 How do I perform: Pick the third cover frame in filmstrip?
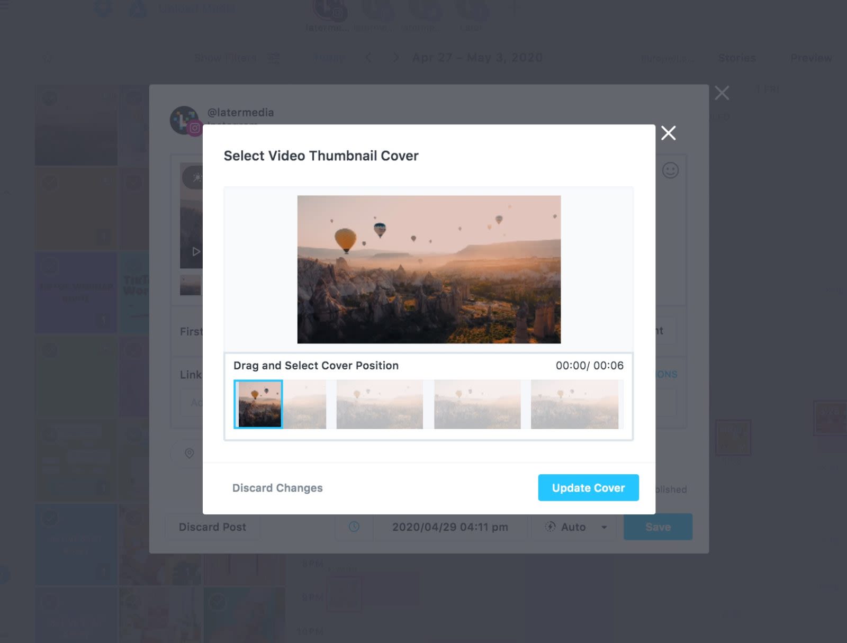pyautogui.click(x=477, y=404)
